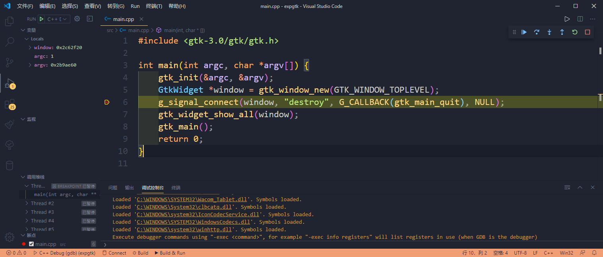Switch to the Terminal panel tab

176,187
